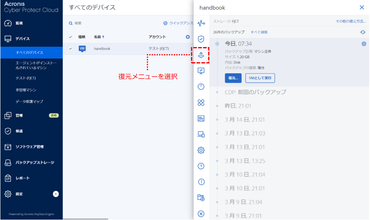Select the 3月 14日, 21:01 backup point

(x=245, y=120)
